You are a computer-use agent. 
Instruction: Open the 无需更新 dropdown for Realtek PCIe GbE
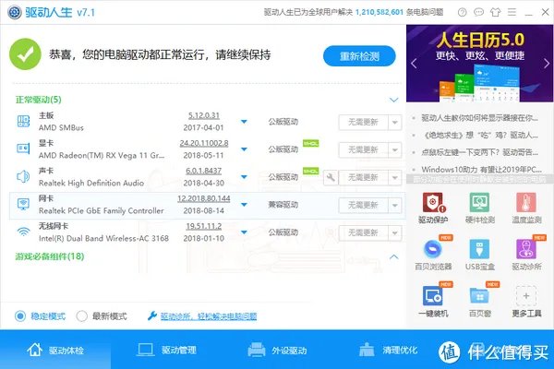[395, 205]
